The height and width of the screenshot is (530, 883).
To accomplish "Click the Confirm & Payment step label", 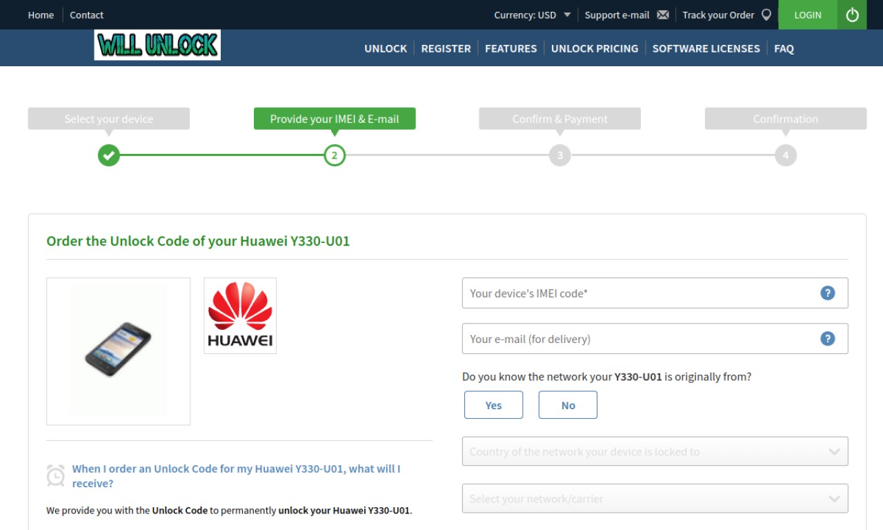I will click(559, 119).
